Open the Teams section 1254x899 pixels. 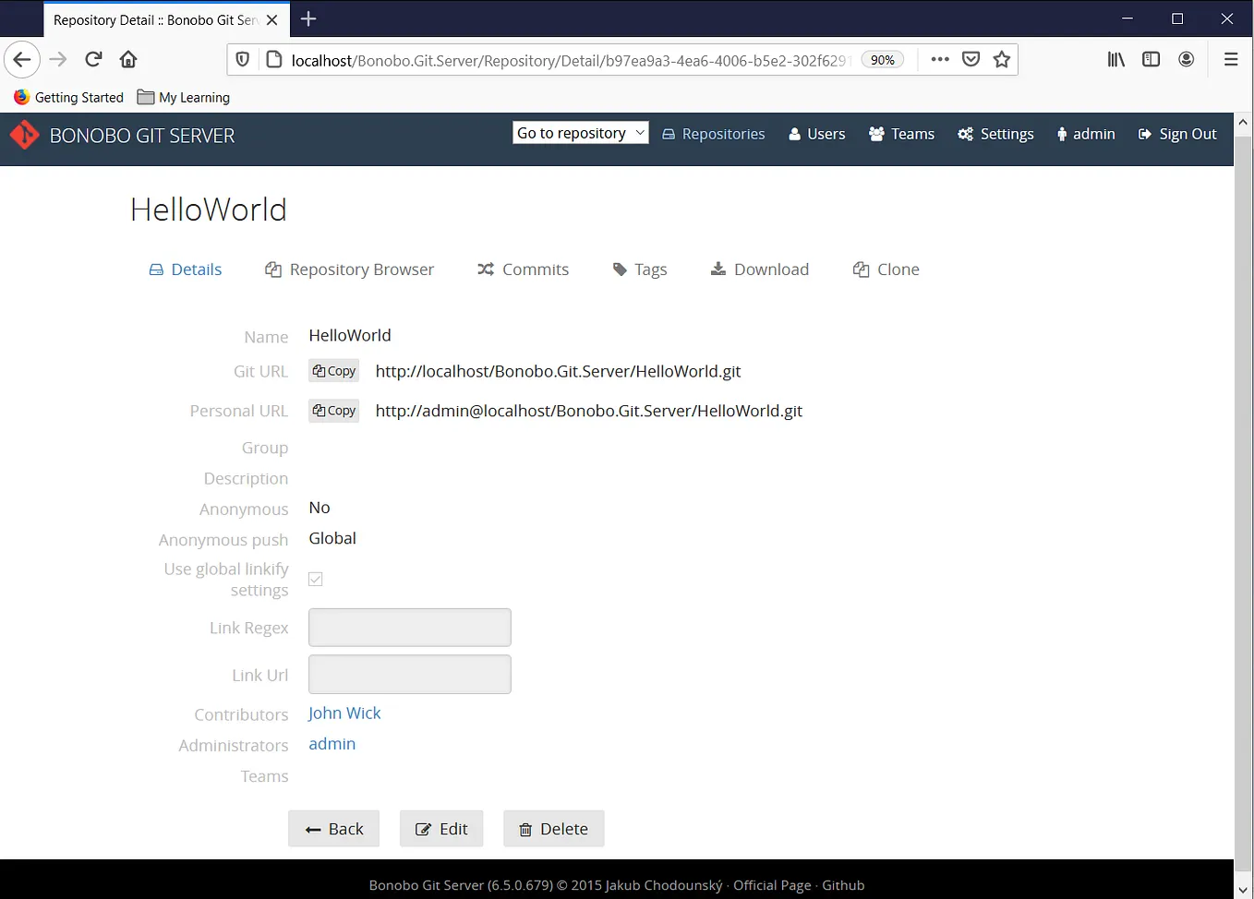(x=901, y=134)
